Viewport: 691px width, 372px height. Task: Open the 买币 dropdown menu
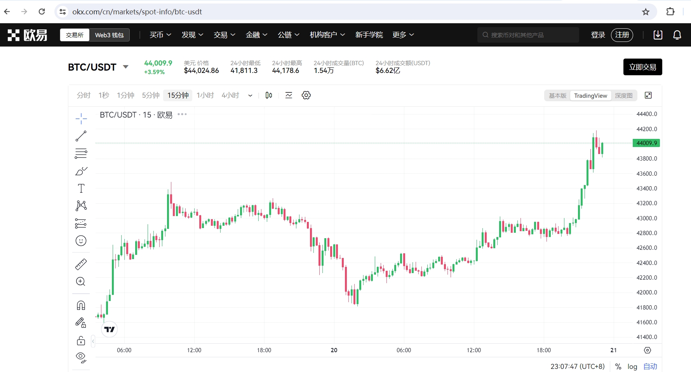160,35
